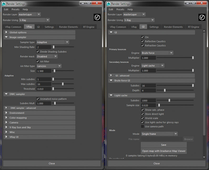The image size is (209, 170).
Task: Click V-Ray logo in left Render Settings window
Action: (x=97, y=17)
